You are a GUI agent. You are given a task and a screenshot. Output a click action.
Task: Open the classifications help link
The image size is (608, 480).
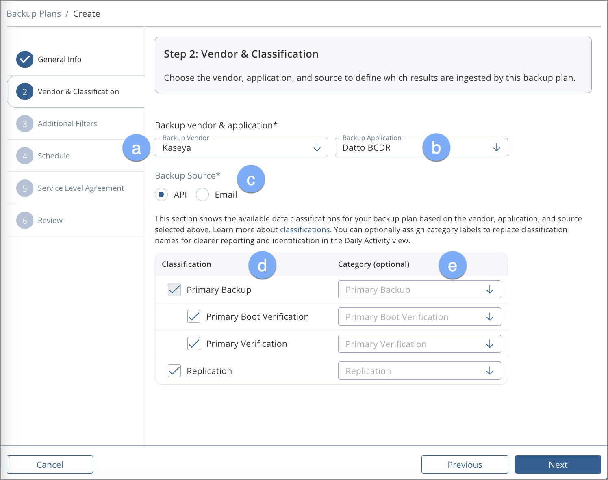coord(304,230)
